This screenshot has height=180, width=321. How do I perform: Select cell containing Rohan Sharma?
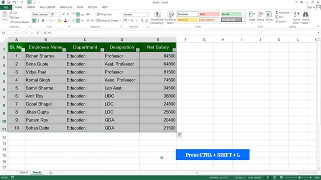[x=45, y=56]
